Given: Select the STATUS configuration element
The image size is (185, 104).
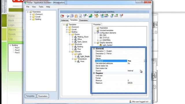Looking at the screenshot, I should [x=106, y=38].
